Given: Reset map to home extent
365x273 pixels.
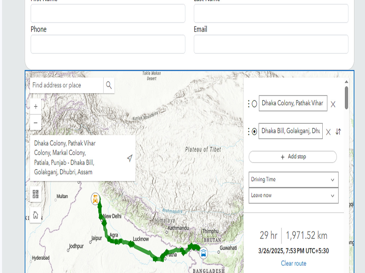Looking at the screenshot, I should pyautogui.click(x=36, y=215).
